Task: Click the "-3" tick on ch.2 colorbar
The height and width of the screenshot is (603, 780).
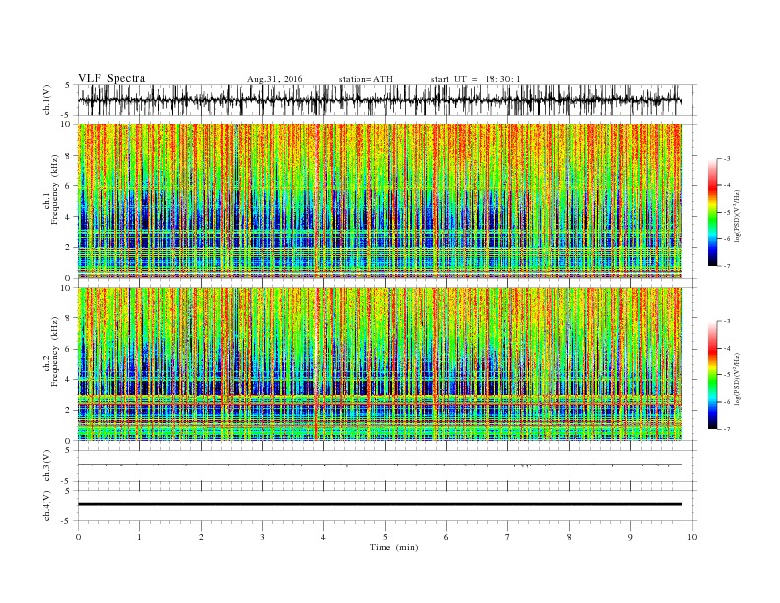Action: 727,321
